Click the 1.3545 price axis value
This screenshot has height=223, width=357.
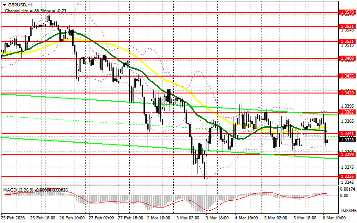[x=348, y=30]
